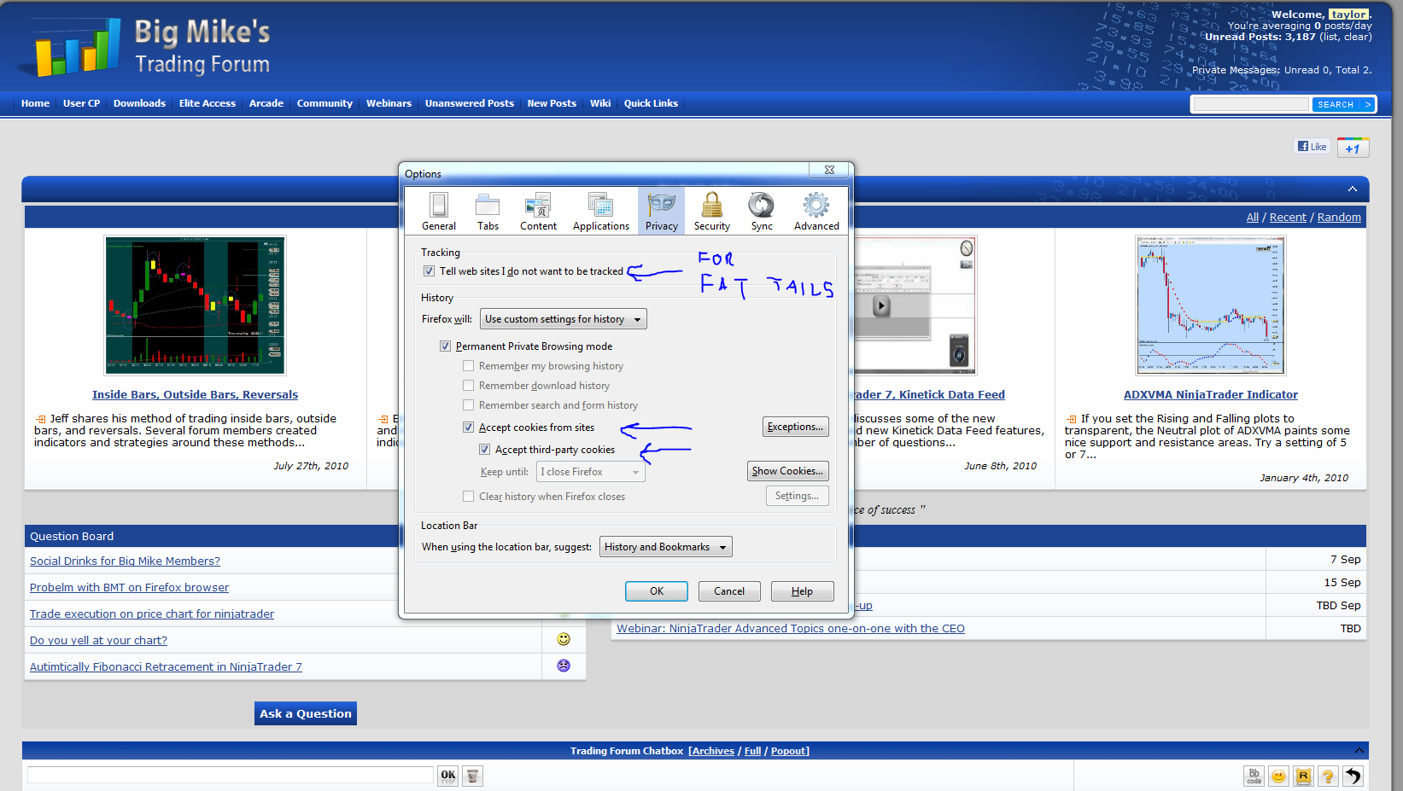Close the Options dialog
This screenshot has width=1403, height=791.
pos(829,170)
